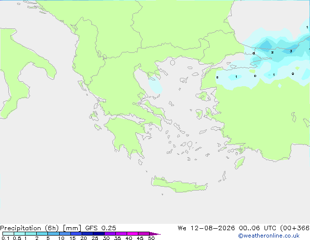Click the legend scale label '15'

point(72,238)
